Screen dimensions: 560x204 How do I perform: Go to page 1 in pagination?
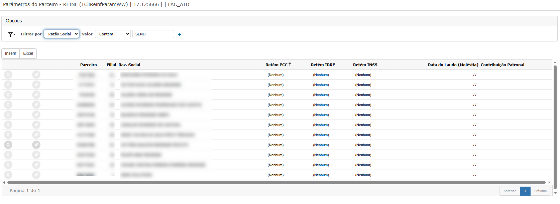(525, 191)
